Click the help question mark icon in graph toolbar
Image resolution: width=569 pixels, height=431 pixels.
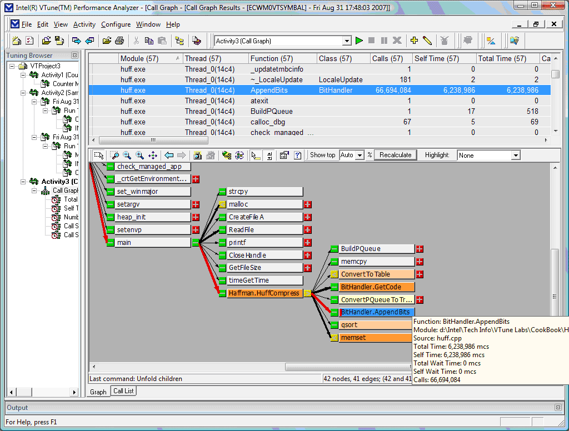[x=298, y=156]
